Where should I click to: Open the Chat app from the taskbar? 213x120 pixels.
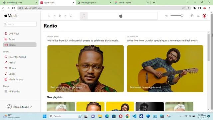pyautogui.click(x=93, y=116)
